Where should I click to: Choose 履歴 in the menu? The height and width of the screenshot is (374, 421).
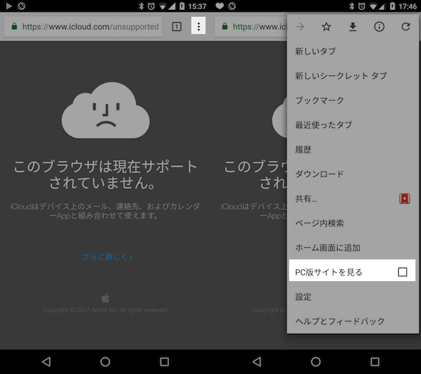(x=303, y=150)
